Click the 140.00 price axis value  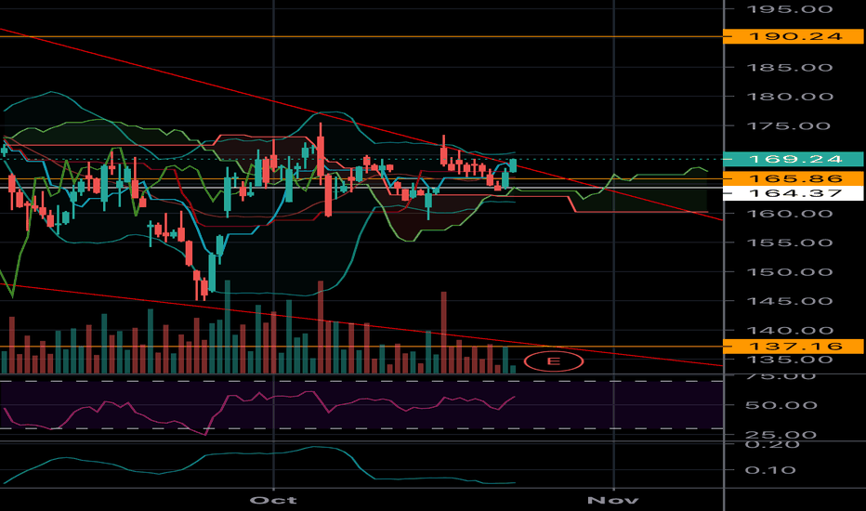(789, 331)
